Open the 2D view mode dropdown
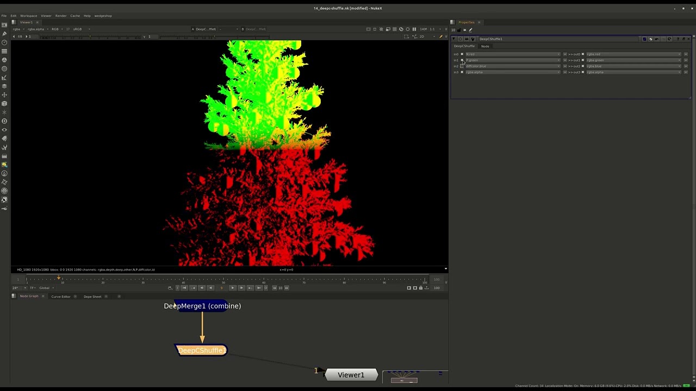696x391 pixels. [x=426, y=36]
